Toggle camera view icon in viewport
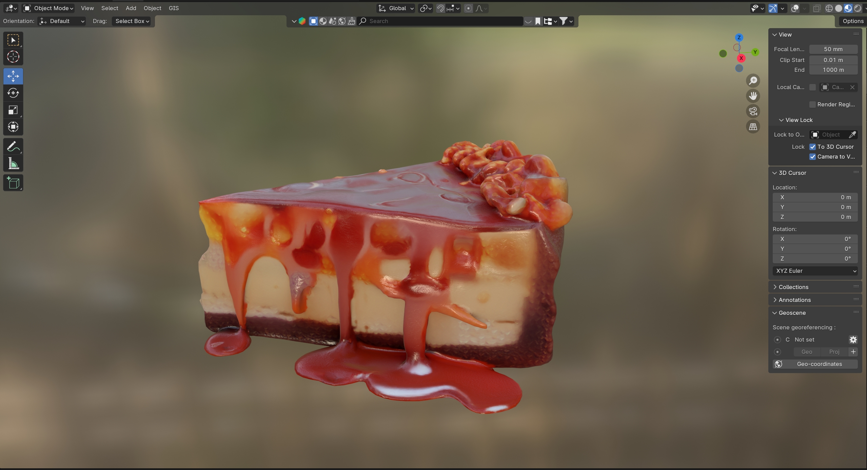 pos(753,111)
